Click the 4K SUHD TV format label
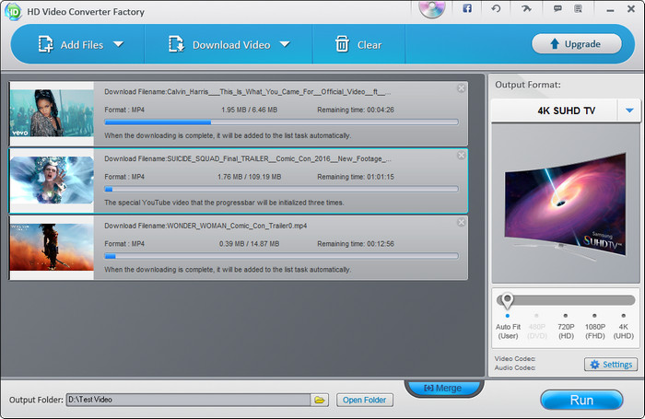 pyautogui.click(x=566, y=111)
